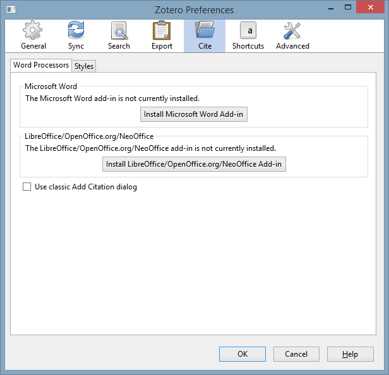This screenshot has height=375, width=389.
Task: Confirm preferences with OK button
Action: click(242, 354)
